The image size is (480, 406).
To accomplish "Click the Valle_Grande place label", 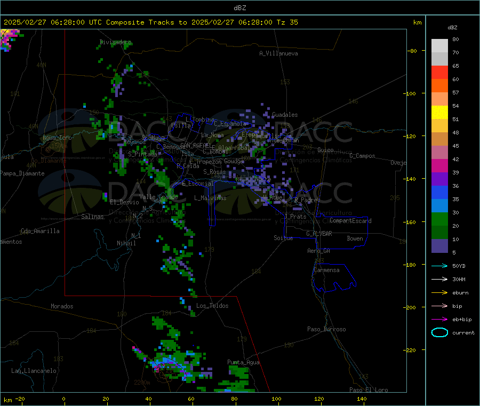I will pyautogui.click(x=158, y=197).
